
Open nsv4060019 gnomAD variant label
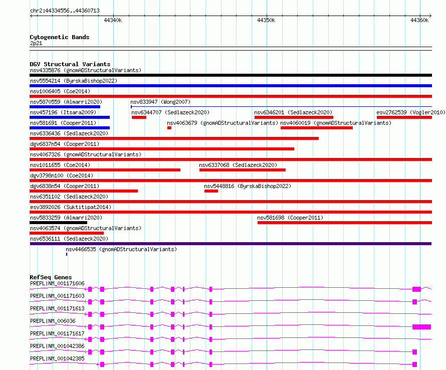pyautogui.click(x=336, y=123)
